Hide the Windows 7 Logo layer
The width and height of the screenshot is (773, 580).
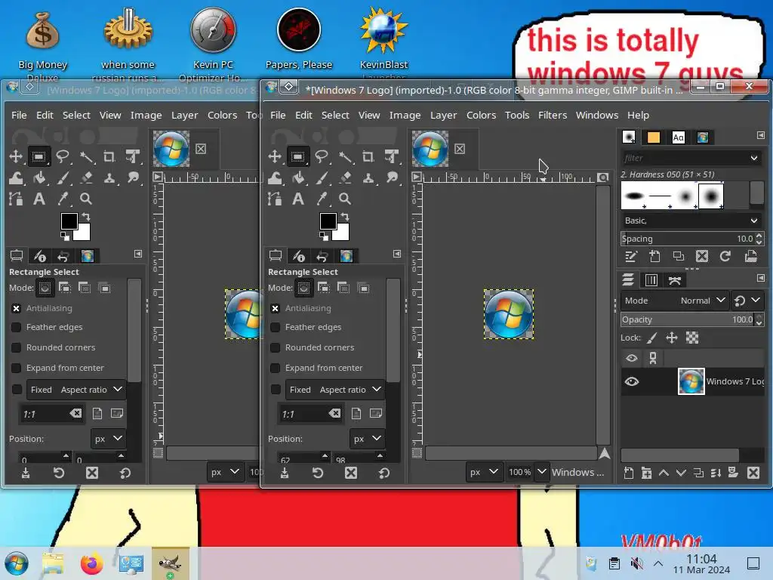[x=632, y=381]
